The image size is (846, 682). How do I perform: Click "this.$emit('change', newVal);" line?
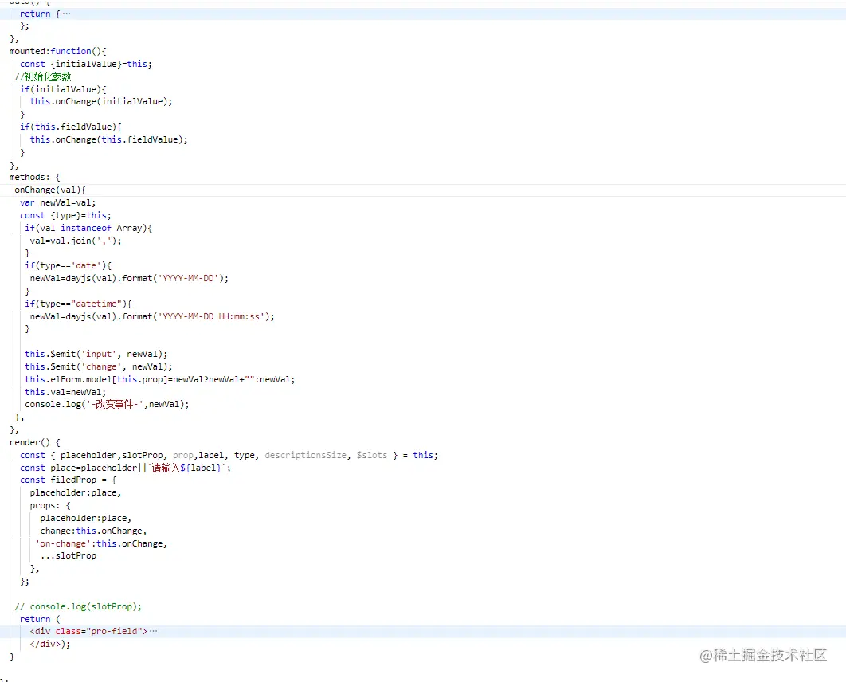click(99, 367)
